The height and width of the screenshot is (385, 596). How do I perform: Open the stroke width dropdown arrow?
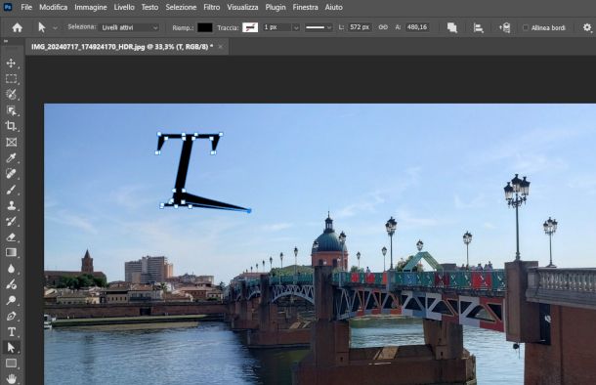296,27
